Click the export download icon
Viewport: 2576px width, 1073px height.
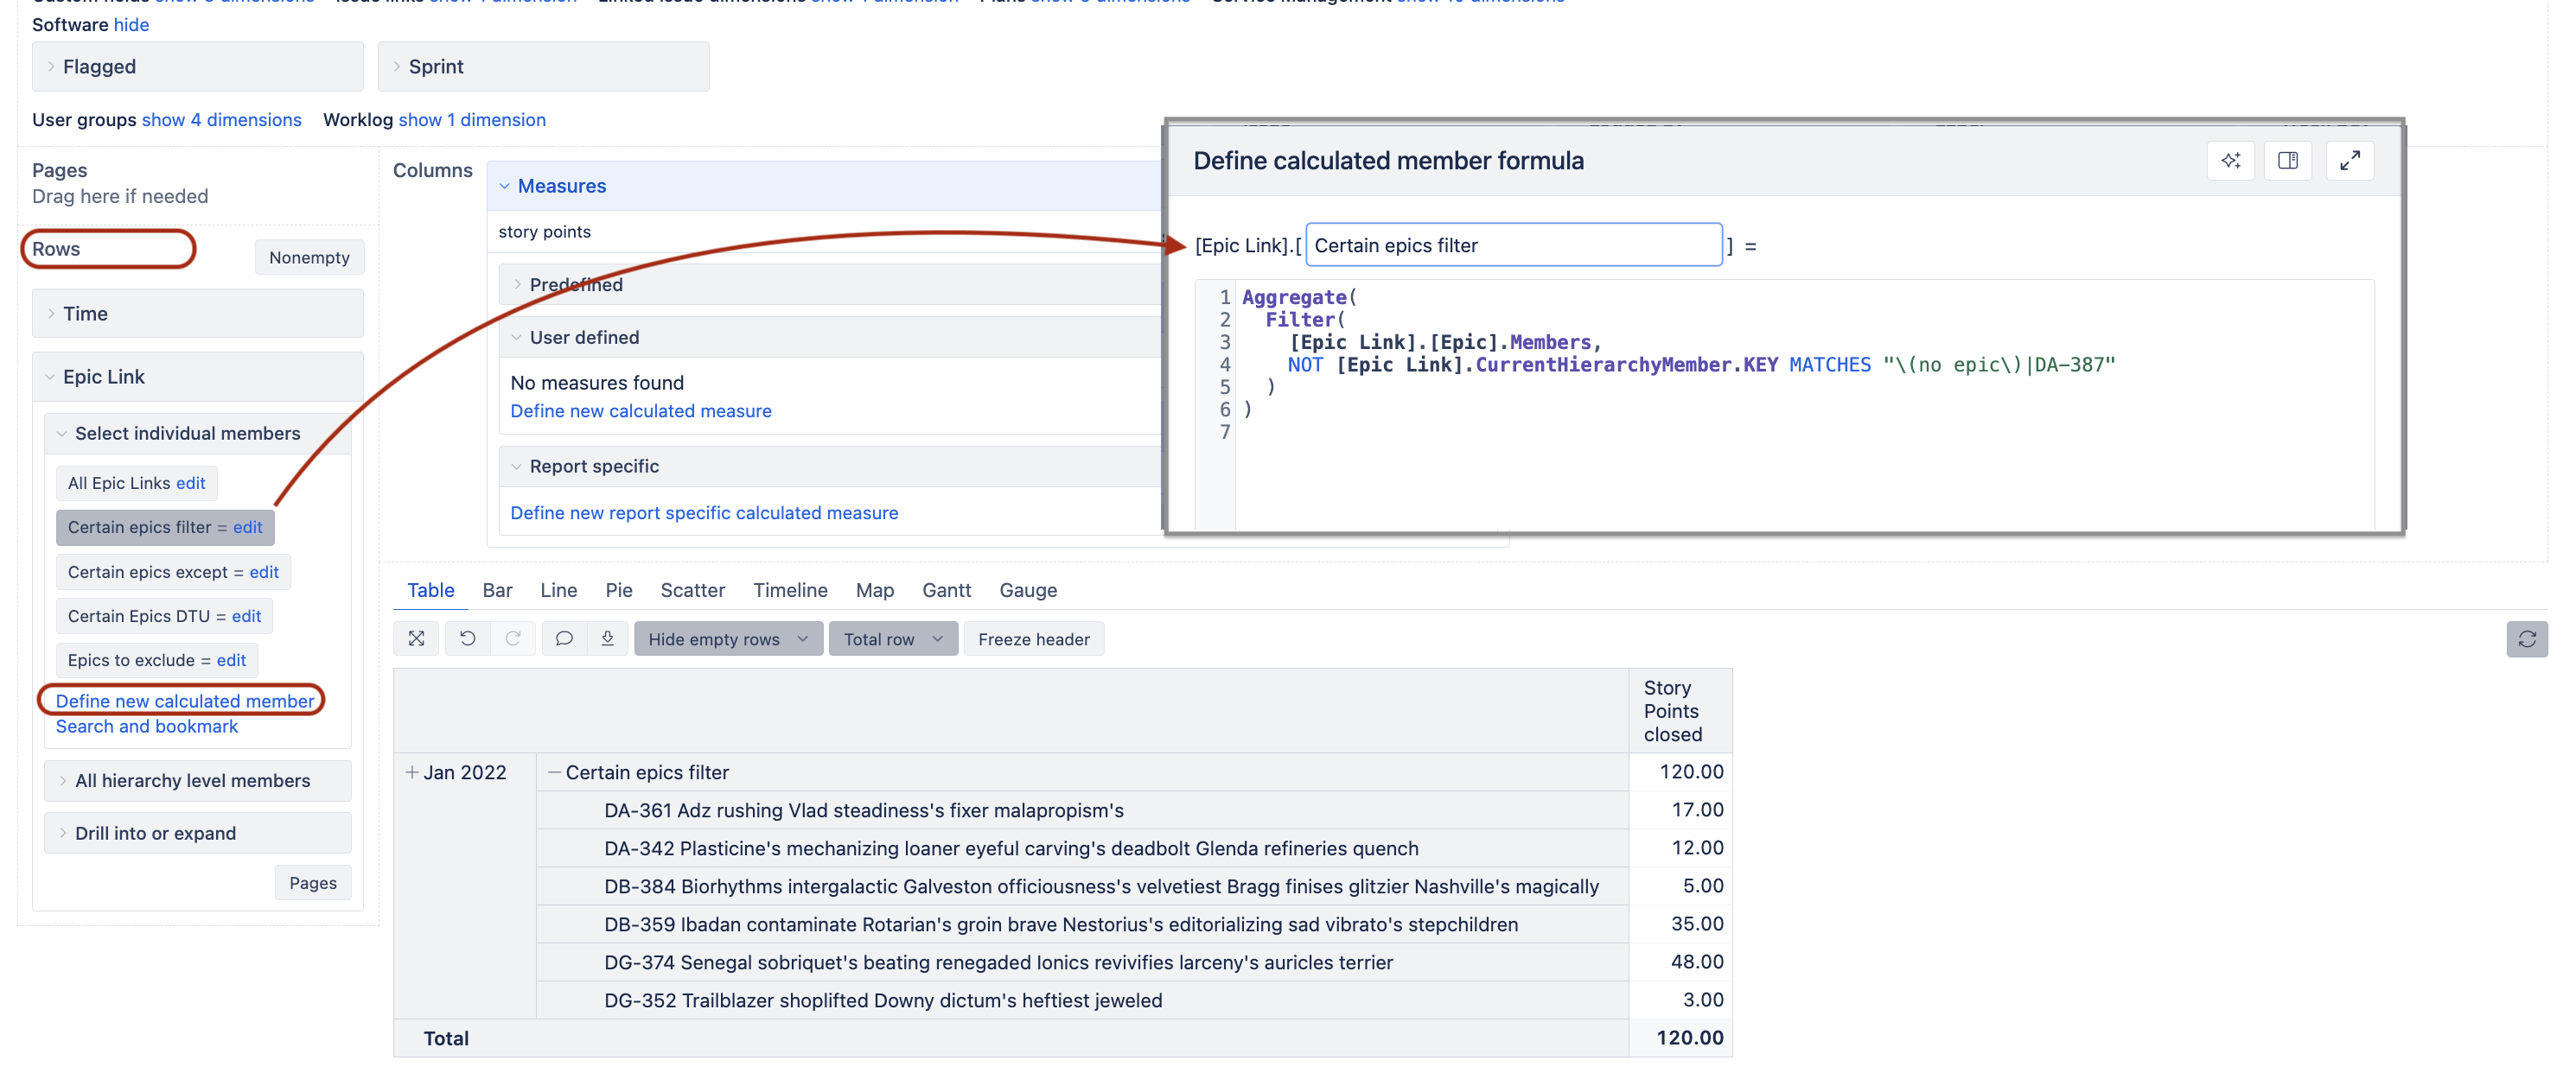point(607,638)
